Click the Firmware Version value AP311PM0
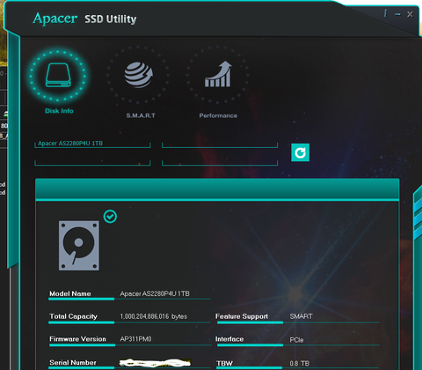 135,339
